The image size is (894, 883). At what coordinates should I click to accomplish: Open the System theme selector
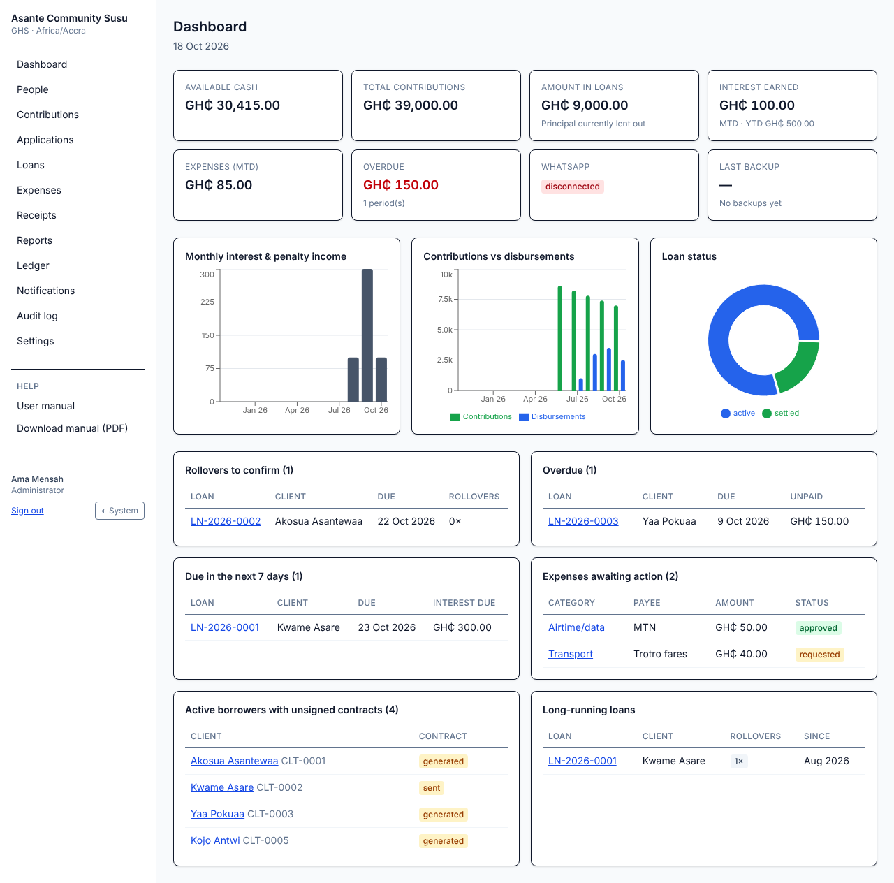pos(119,511)
